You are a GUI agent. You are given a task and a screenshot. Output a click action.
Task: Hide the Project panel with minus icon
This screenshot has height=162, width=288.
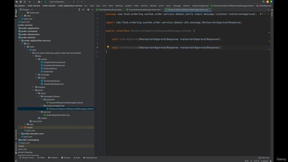[92, 9]
